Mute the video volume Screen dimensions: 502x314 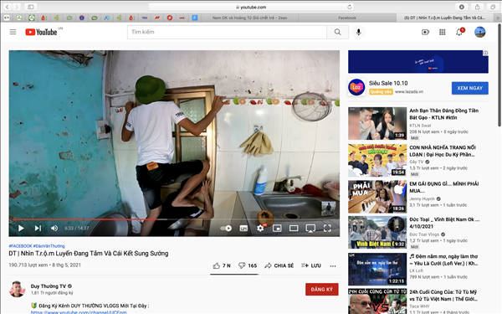pos(54,228)
